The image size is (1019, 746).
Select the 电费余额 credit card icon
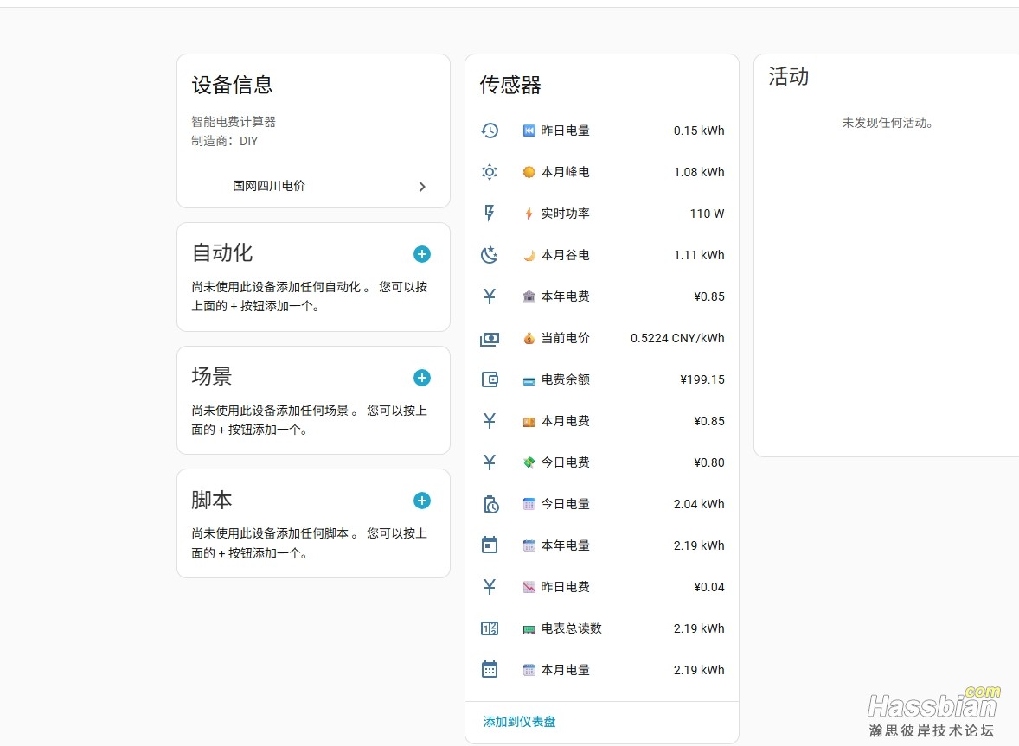pyautogui.click(x=490, y=379)
